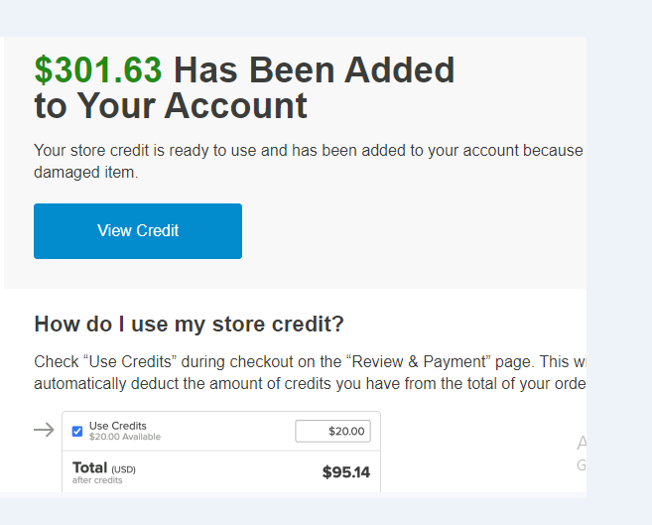The image size is (652, 525).
Task: Click the faded letter G beside the checkout card
Action: (582, 464)
